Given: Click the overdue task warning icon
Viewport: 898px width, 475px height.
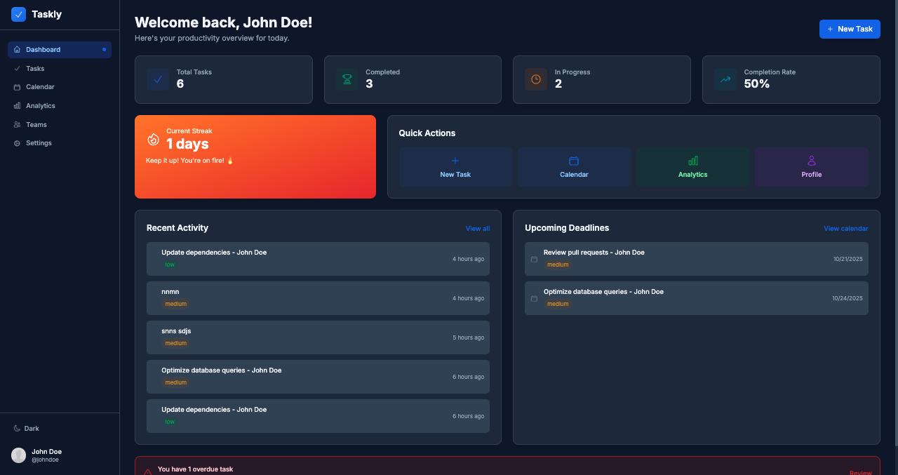Looking at the screenshot, I should click(x=147, y=472).
